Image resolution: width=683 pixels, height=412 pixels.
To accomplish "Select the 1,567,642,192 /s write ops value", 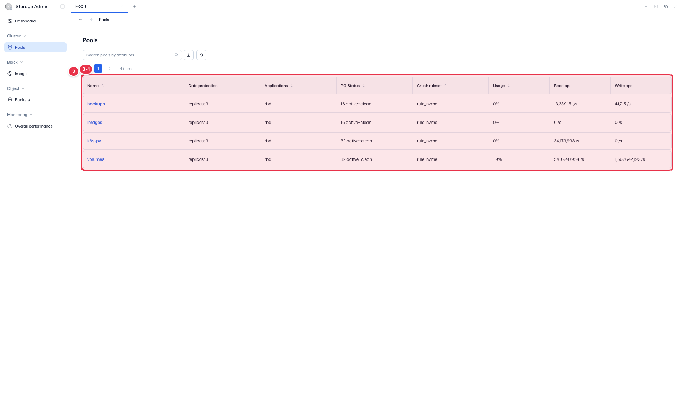I will pyautogui.click(x=630, y=159).
